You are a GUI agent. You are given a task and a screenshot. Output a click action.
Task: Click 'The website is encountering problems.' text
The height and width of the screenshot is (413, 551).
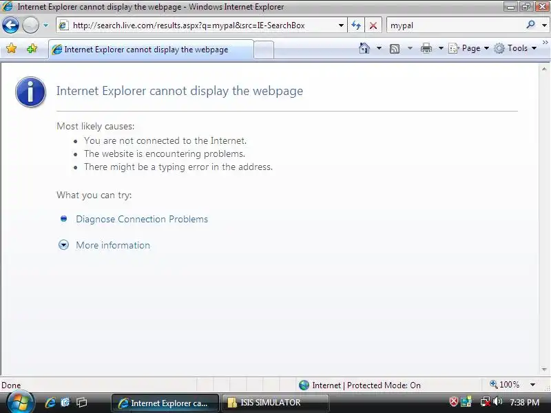point(165,153)
